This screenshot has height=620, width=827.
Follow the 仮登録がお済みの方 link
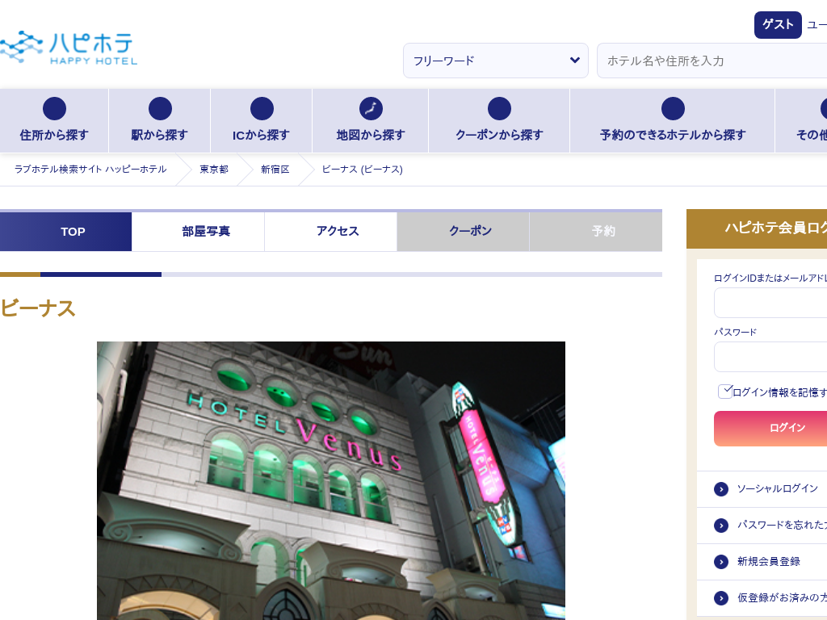coord(782,597)
